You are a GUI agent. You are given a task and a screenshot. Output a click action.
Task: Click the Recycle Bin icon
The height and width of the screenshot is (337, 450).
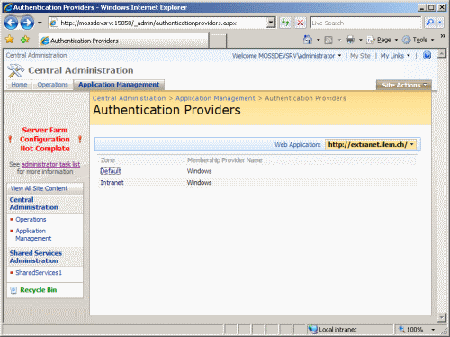[x=13, y=290]
